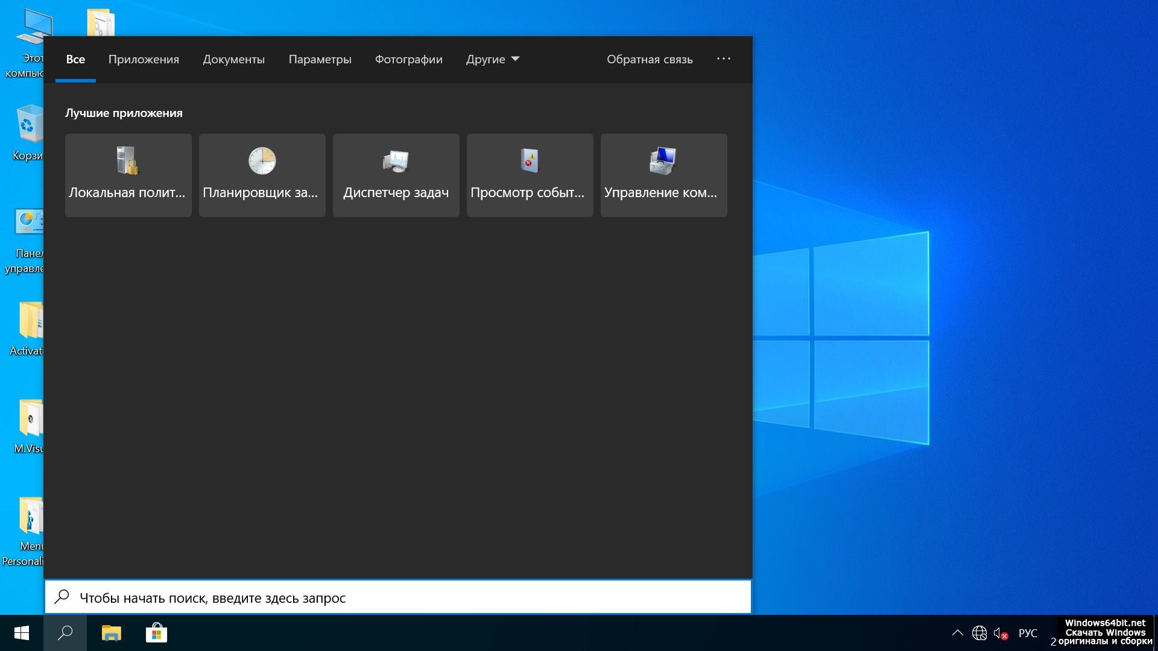1158x651 pixels.
Task: Select the Параметры search tab
Action: (320, 59)
